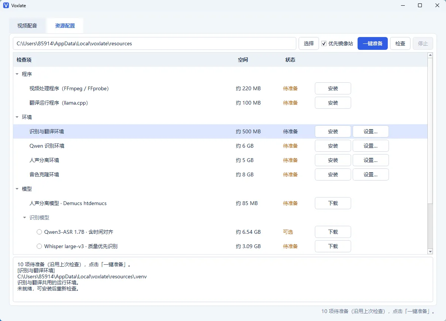Click the bottom status bar message
446x321 pixels.
(x=378, y=311)
